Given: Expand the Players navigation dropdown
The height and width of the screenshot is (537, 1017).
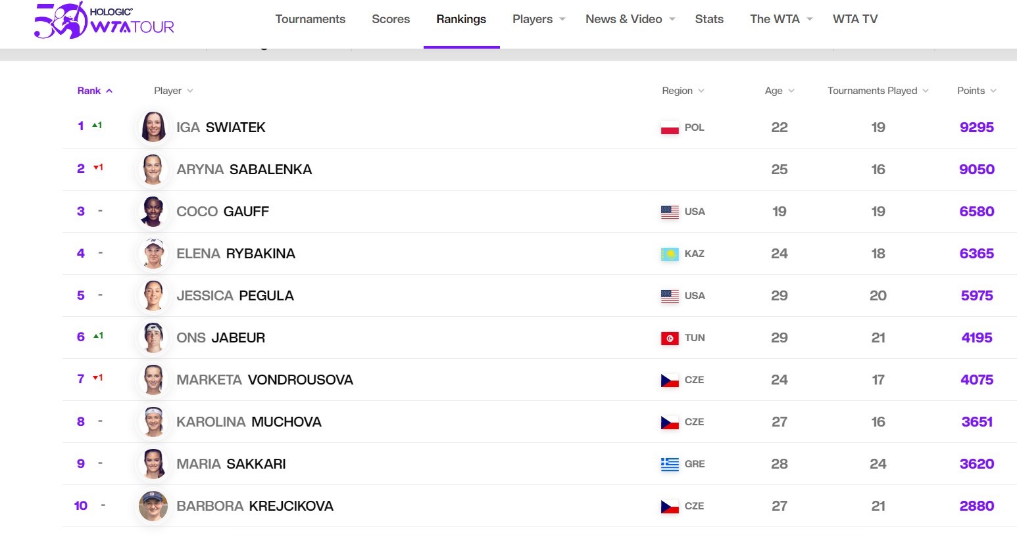Looking at the screenshot, I should [x=539, y=19].
